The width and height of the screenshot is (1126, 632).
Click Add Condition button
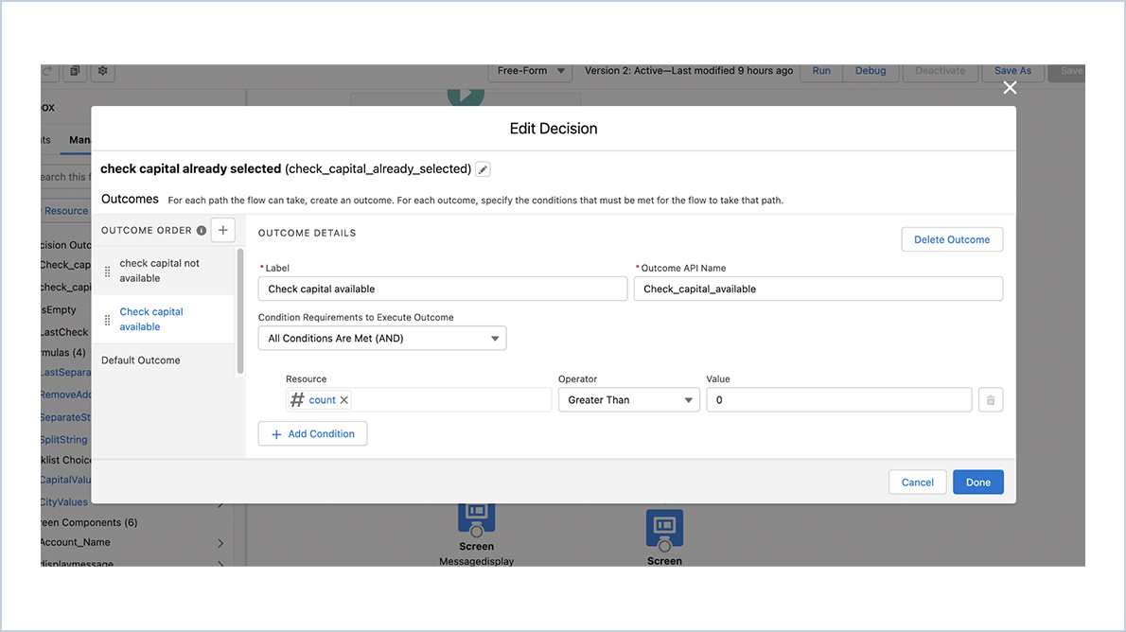click(x=312, y=434)
